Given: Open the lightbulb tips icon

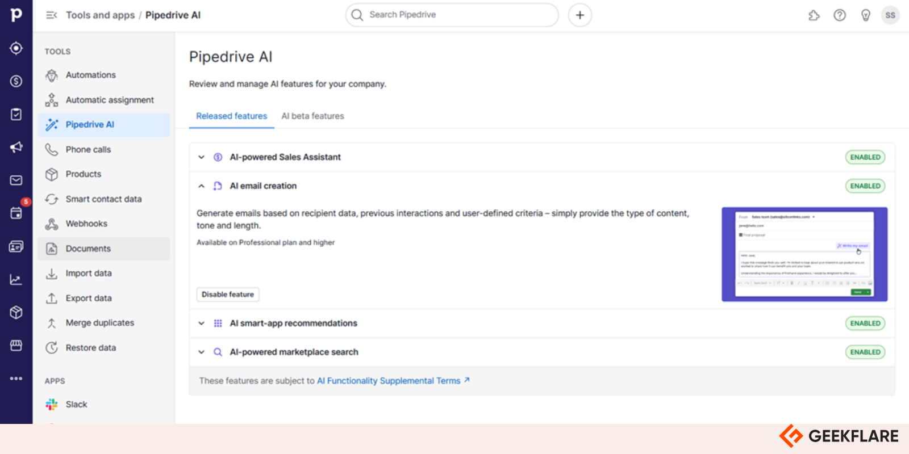Looking at the screenshot, I should click(x=865, y=15).
